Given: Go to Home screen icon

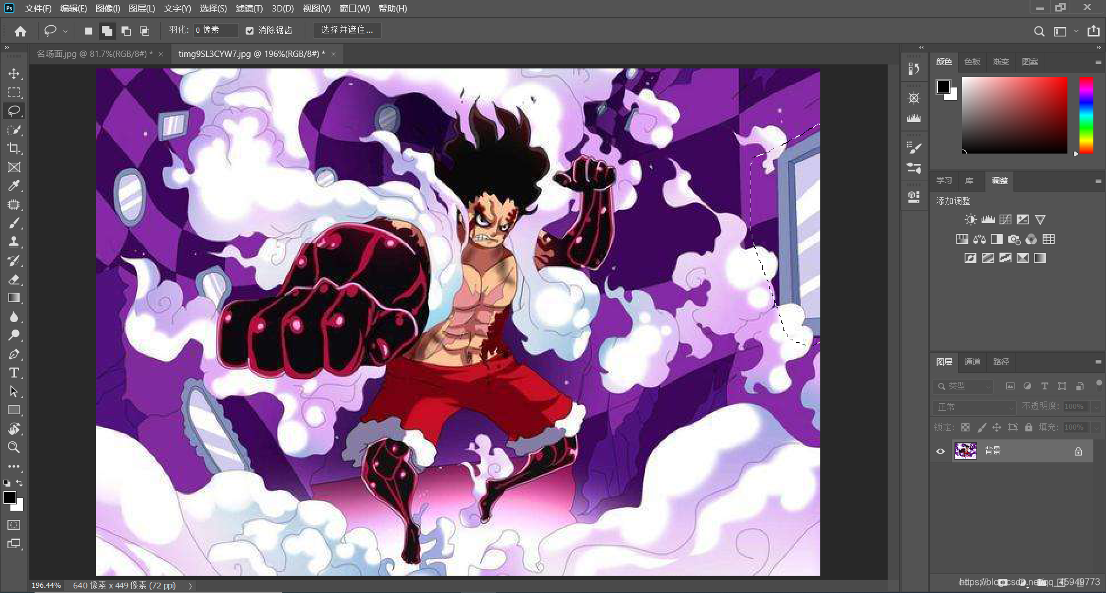Looking at the screenshot, I should coord(21,31).
